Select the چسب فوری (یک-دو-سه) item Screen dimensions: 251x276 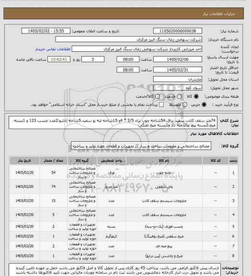click(x=164, y=227)
